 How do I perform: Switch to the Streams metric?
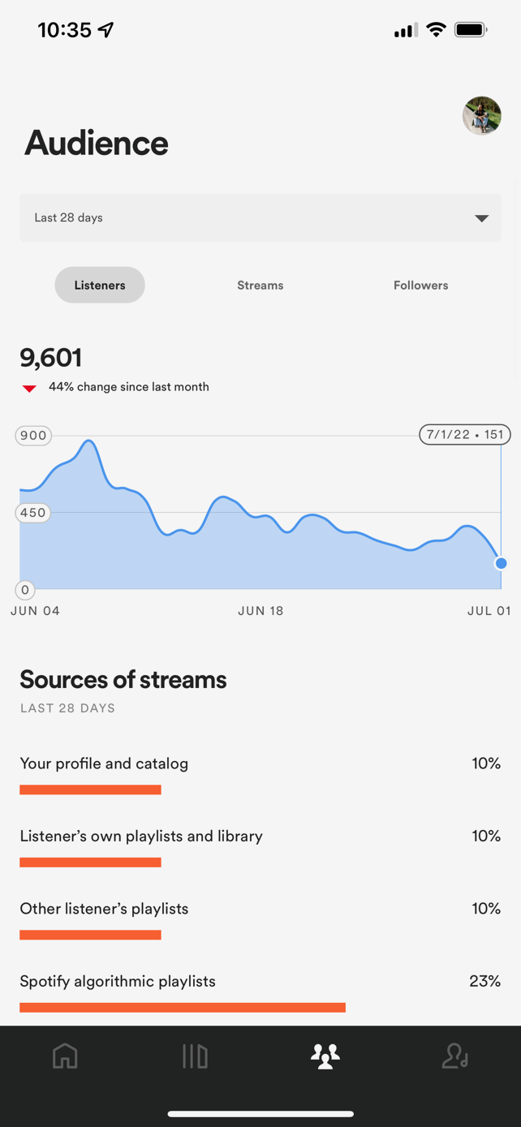[260, 285]
